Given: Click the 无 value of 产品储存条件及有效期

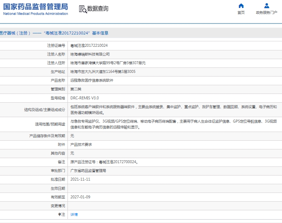Looking at the screenshot, I should point(72,136).
